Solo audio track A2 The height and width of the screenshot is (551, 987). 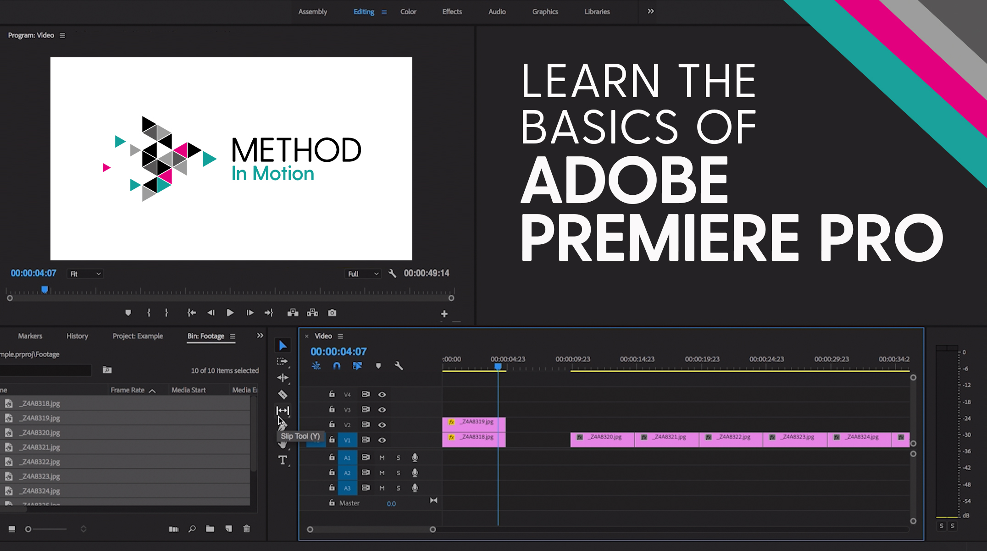point(398,473)
